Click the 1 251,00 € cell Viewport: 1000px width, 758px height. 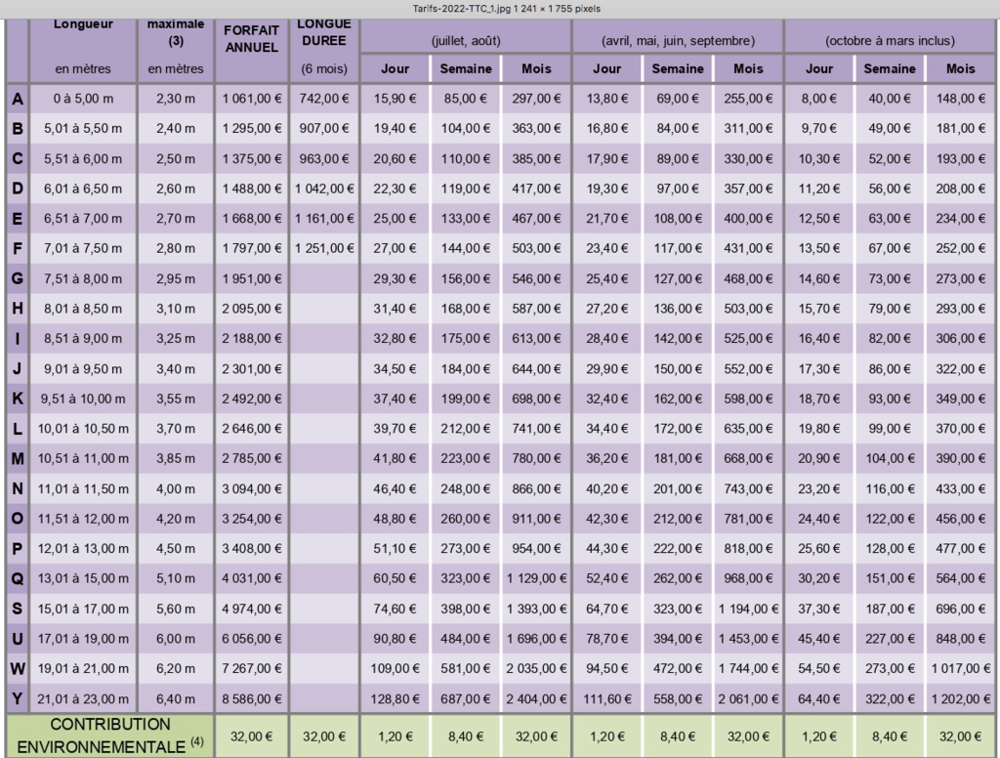324,249
